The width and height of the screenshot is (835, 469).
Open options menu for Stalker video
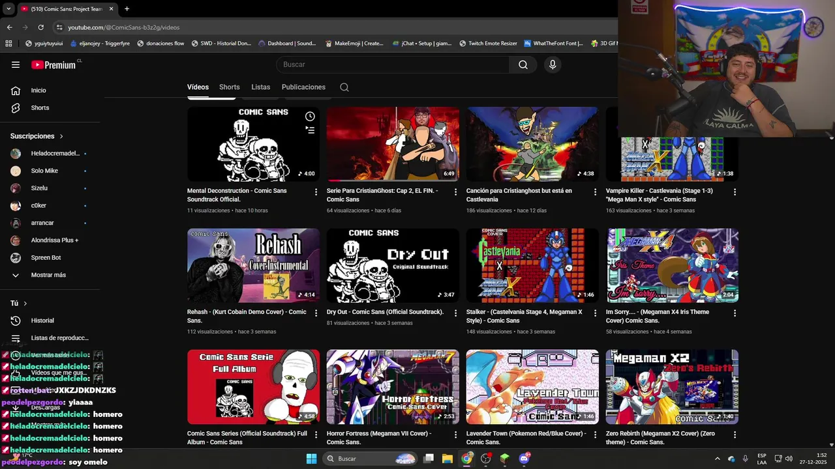click(x=595, y=313)
